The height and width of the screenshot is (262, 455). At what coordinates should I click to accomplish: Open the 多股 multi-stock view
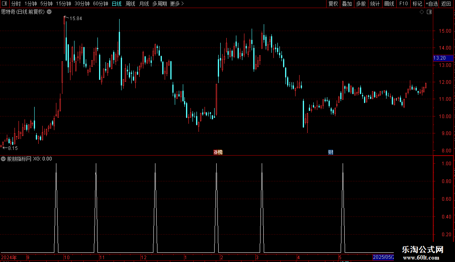[x=361, y=4]
